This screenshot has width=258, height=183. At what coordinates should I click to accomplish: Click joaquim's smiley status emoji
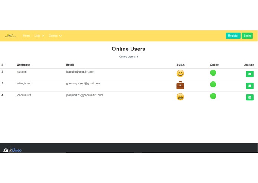[180, 73]
